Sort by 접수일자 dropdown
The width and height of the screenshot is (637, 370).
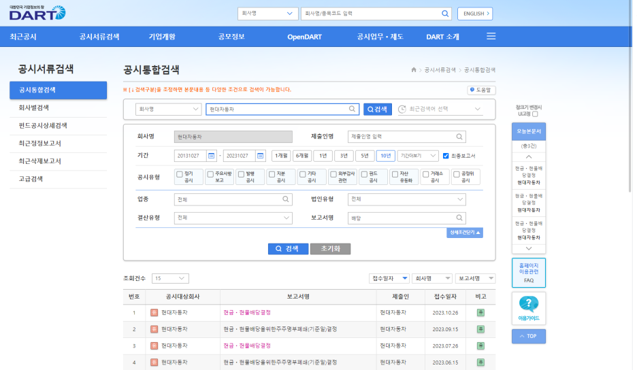(x=389, y=279)
